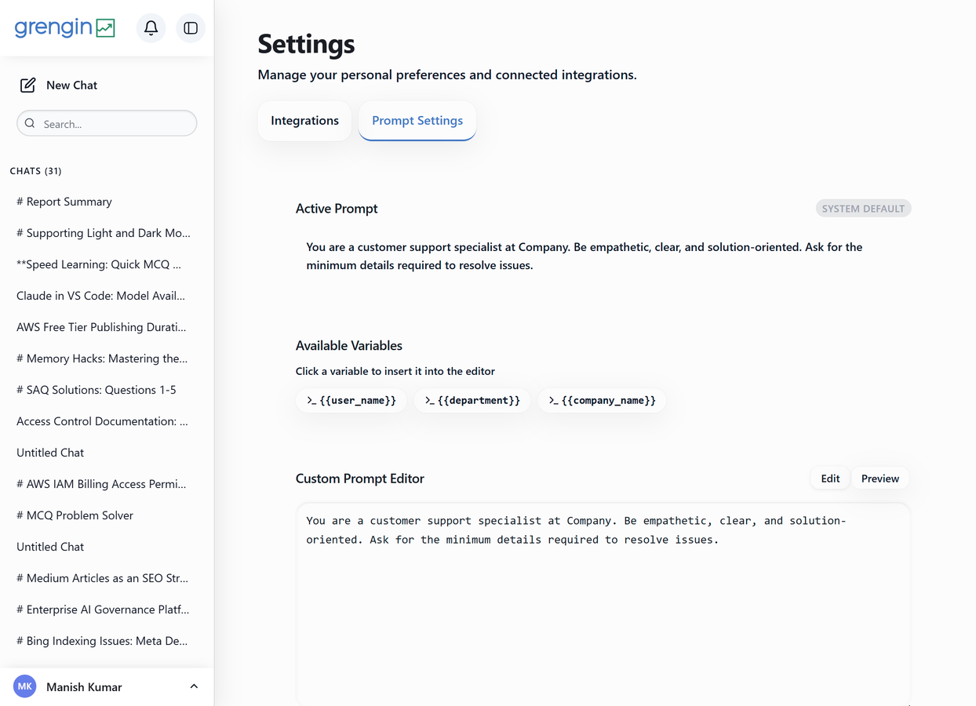This screenshot has width=976, height=706.
Task: Start a New Chat
Action: (60, 85)
